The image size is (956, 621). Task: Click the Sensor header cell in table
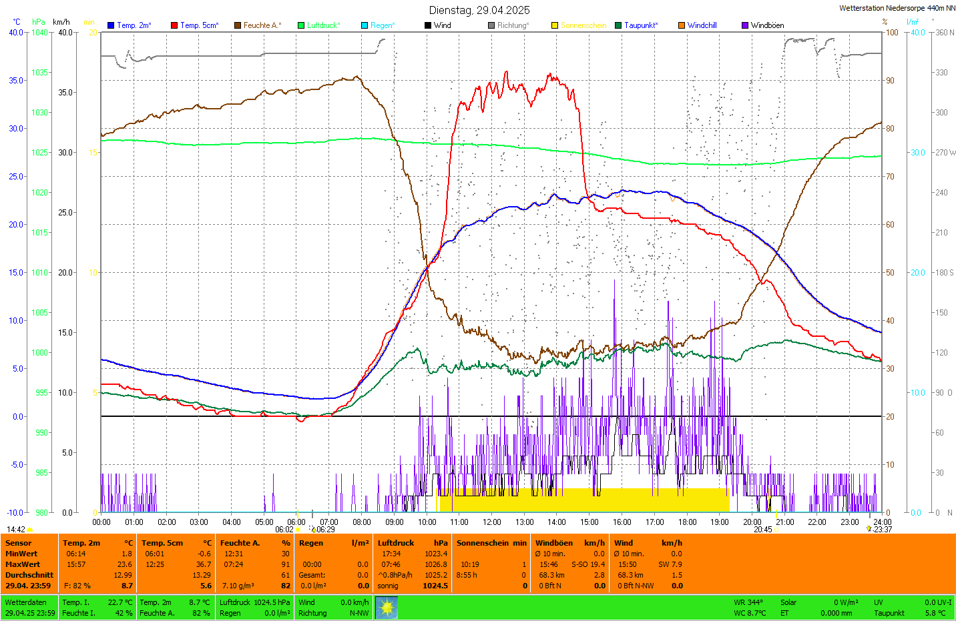pyautogui.click(x=19, y=543)
